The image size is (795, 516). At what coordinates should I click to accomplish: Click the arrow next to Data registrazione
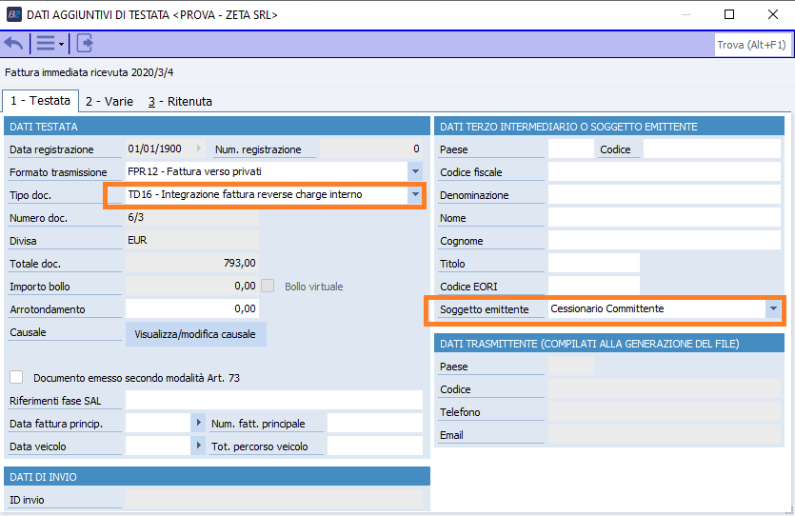(x=199, y=149)
